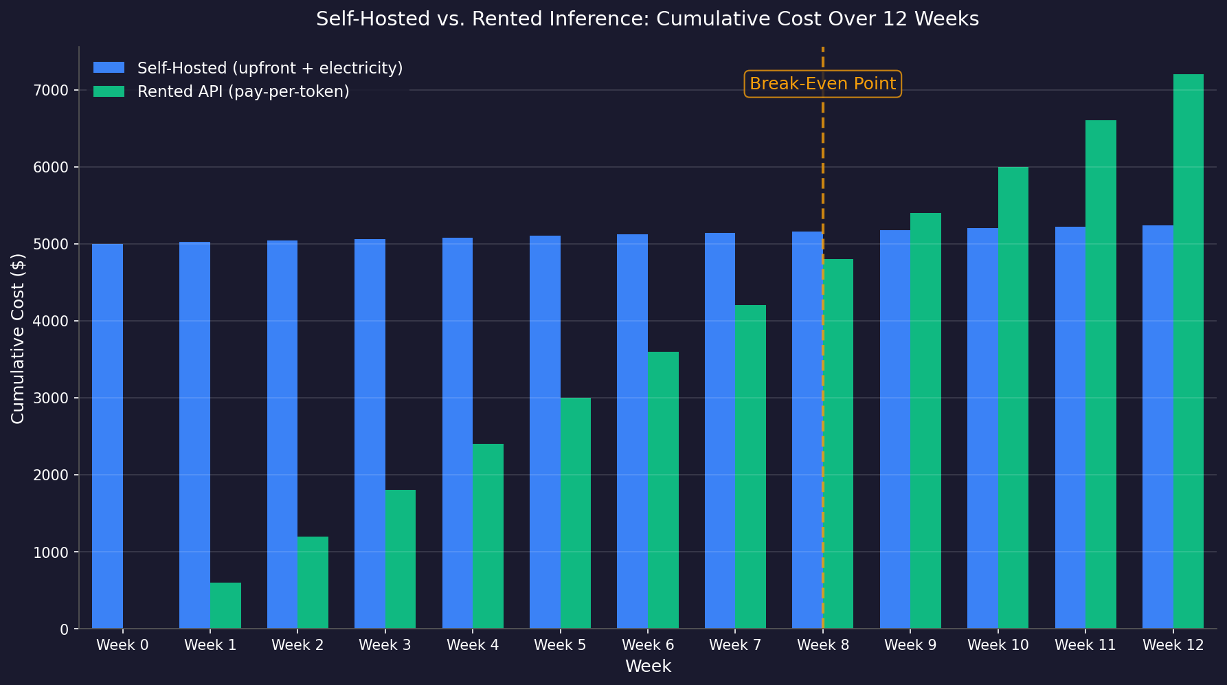The height and width of the screenshot is (685, 1227).
Task: Select the 'Rented API (pay-per-token)' legend label
Action: click(x=244, y=91)
